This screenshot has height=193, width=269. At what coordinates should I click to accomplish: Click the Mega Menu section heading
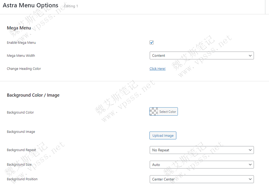coord(19,28)
